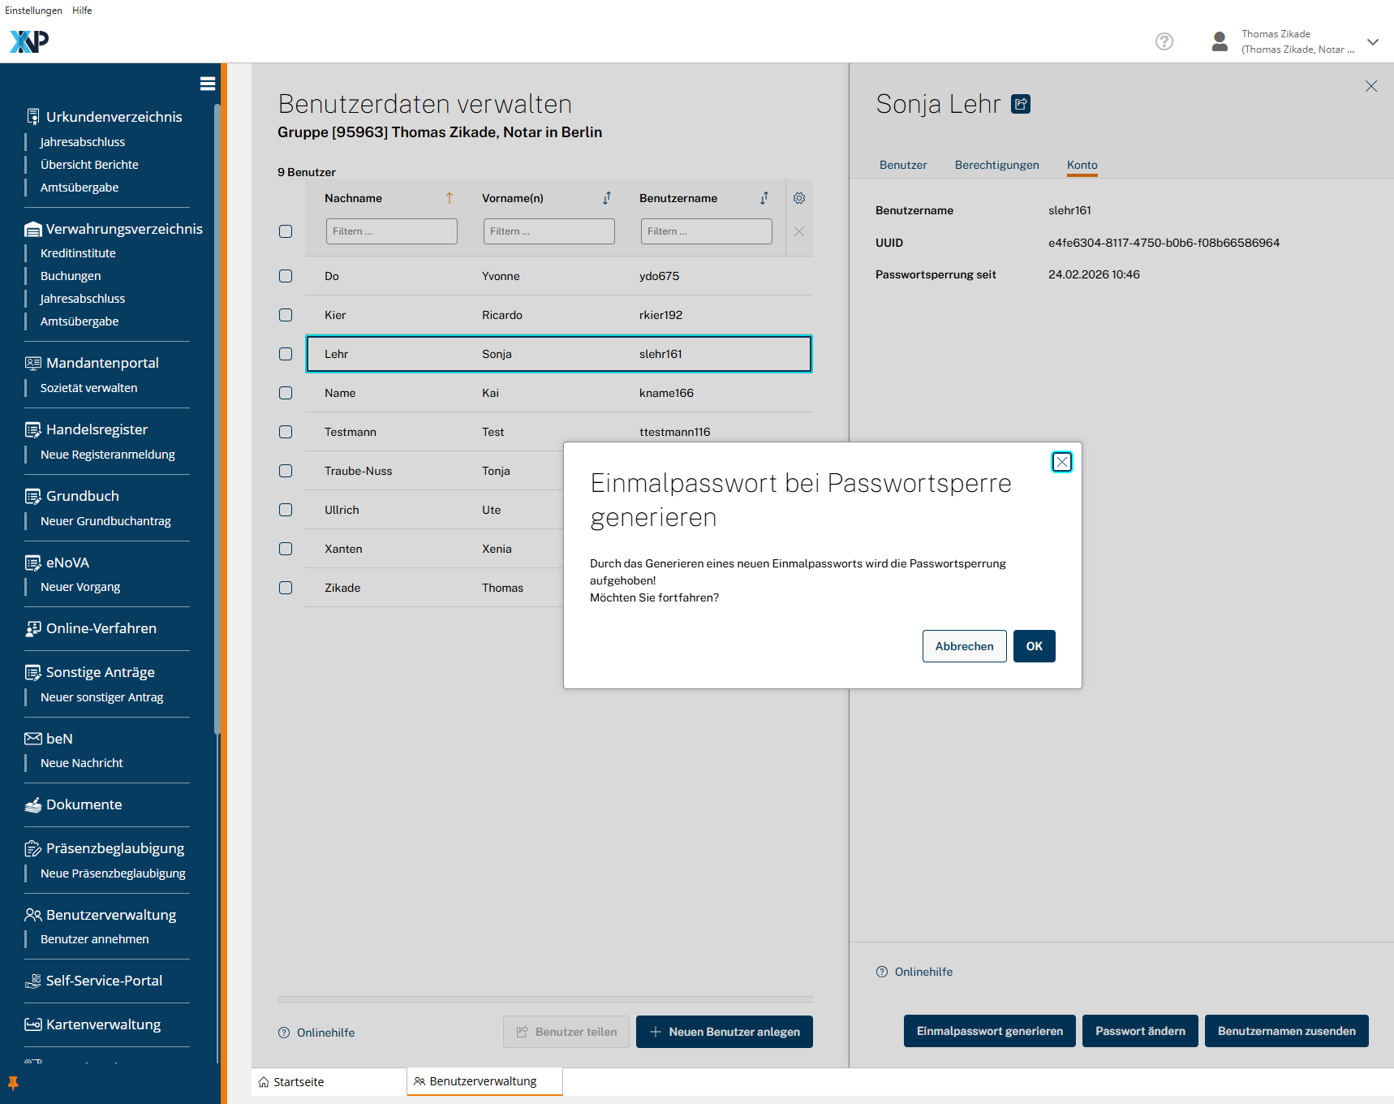Select the checkbox in the Lehr row
Image resolution: width=1394 pixels, height=1104 pixels.
(x=286, y=354)
